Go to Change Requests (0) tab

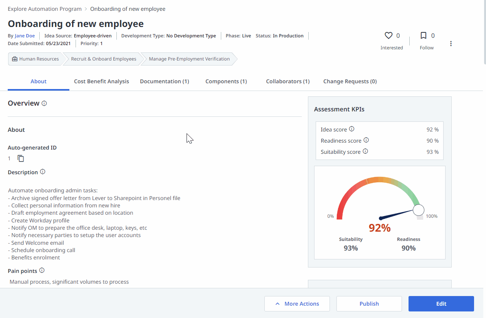(x=350, y=81)
